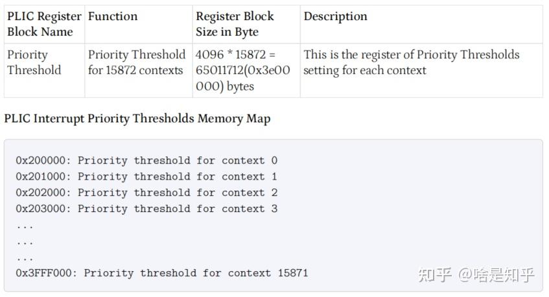549x297 pixels.
Task: Select the 0x3FFF000 context 15871 code line
Action: point(162,273)
